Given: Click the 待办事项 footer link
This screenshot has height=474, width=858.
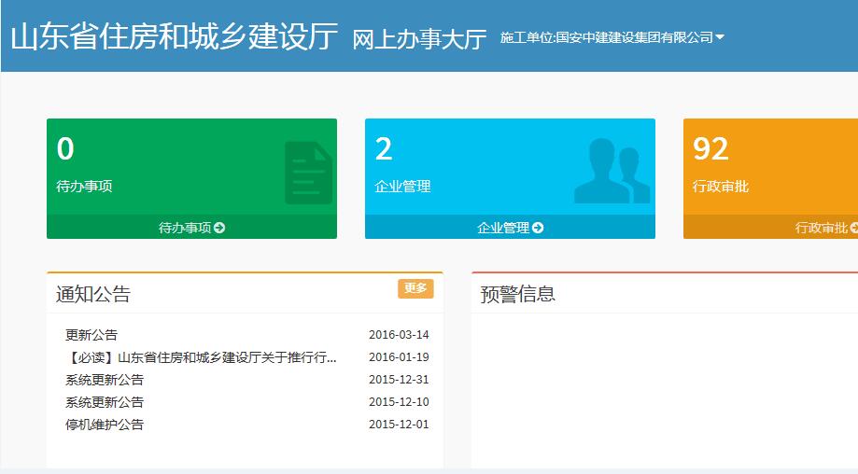Looking at the screenshot, I should [x=185, y=228].
